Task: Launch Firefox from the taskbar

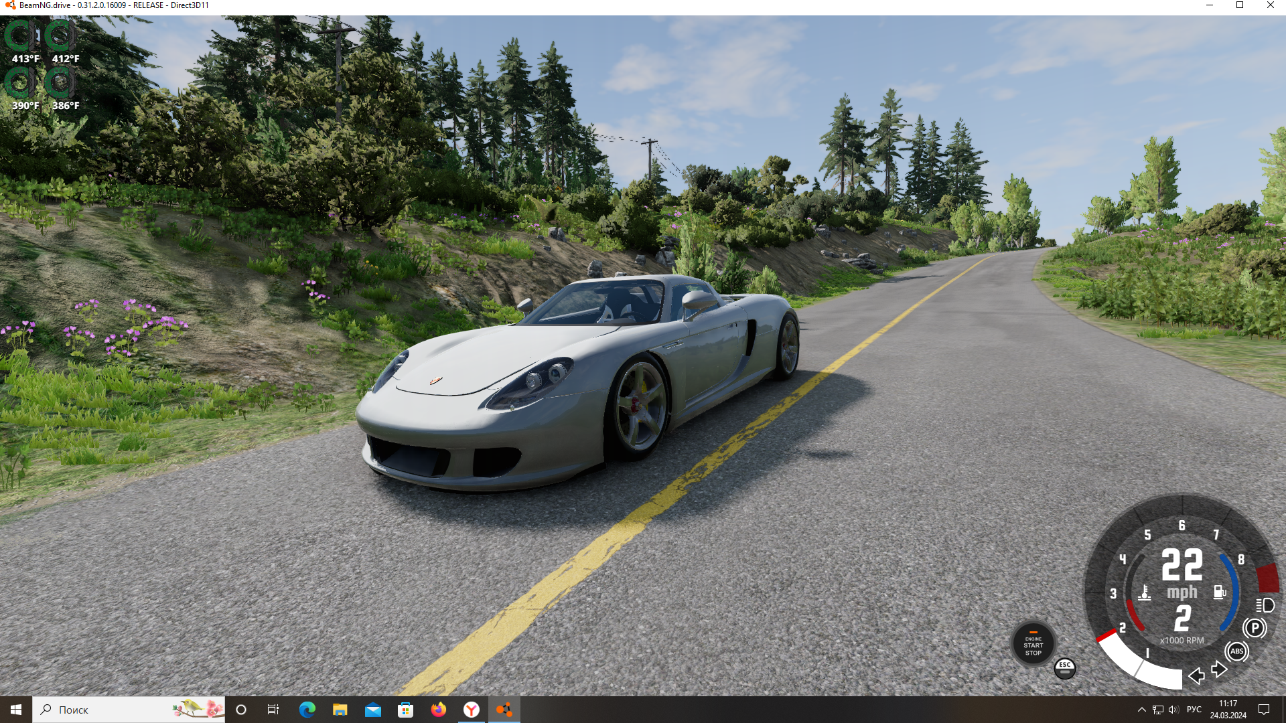Action: pos(439,710)
